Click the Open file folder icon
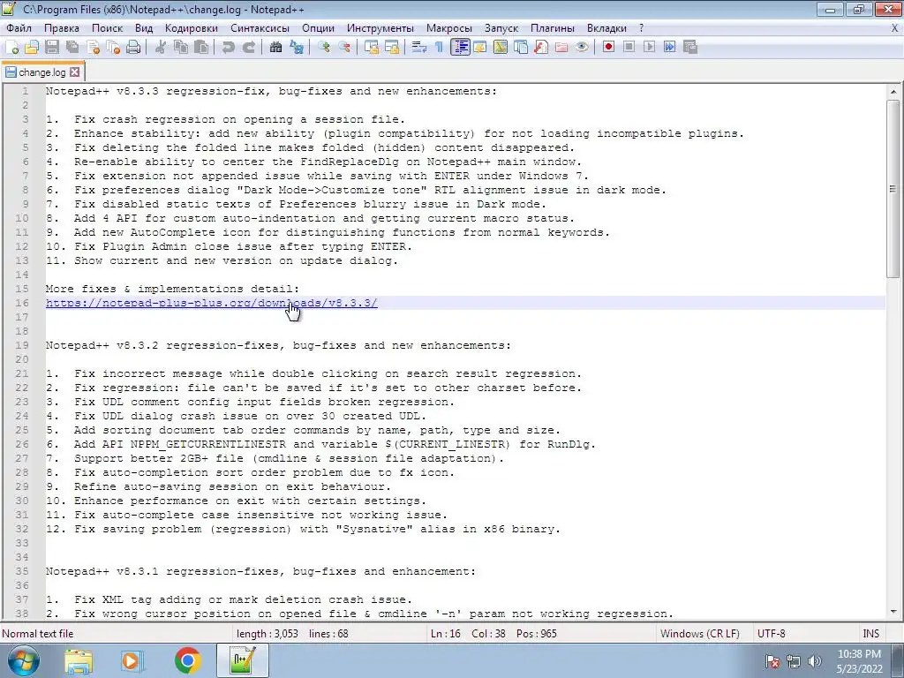 pos(32,48)
